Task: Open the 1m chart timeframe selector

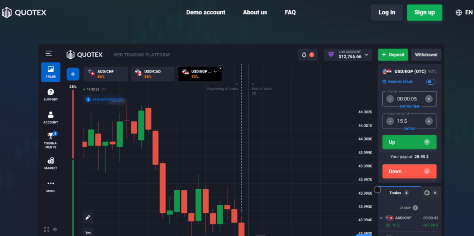Action: pyautogui.click(x=87, y=232)
